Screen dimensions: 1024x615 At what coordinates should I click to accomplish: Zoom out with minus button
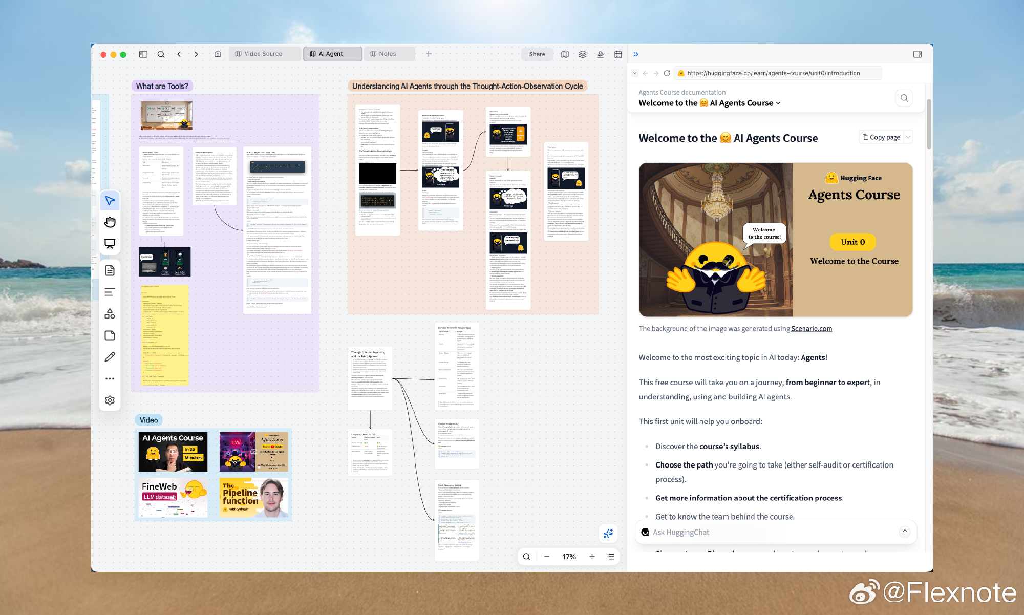tap(546, 557)
